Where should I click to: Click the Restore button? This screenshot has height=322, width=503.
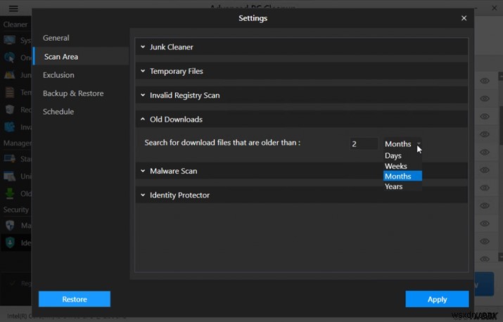pyautogui.click(x=75, y=300)
